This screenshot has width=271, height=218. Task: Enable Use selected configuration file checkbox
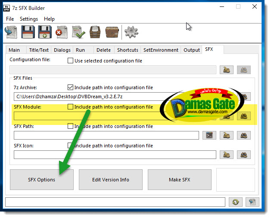(x=70, y=61)
